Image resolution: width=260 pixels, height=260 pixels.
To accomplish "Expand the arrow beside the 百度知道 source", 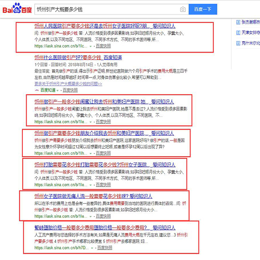I will coord(58,90).
